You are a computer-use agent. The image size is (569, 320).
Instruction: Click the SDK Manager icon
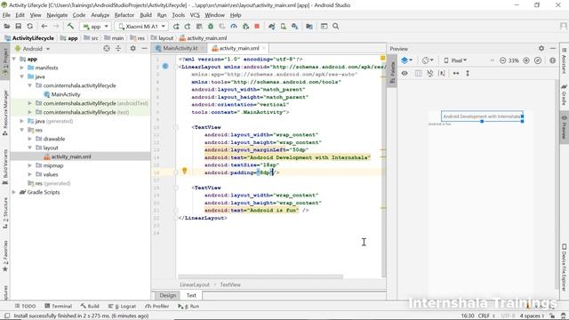294,26
